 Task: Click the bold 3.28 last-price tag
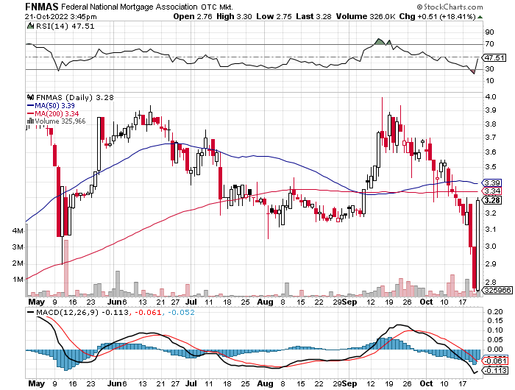click(x=493, y=200)
